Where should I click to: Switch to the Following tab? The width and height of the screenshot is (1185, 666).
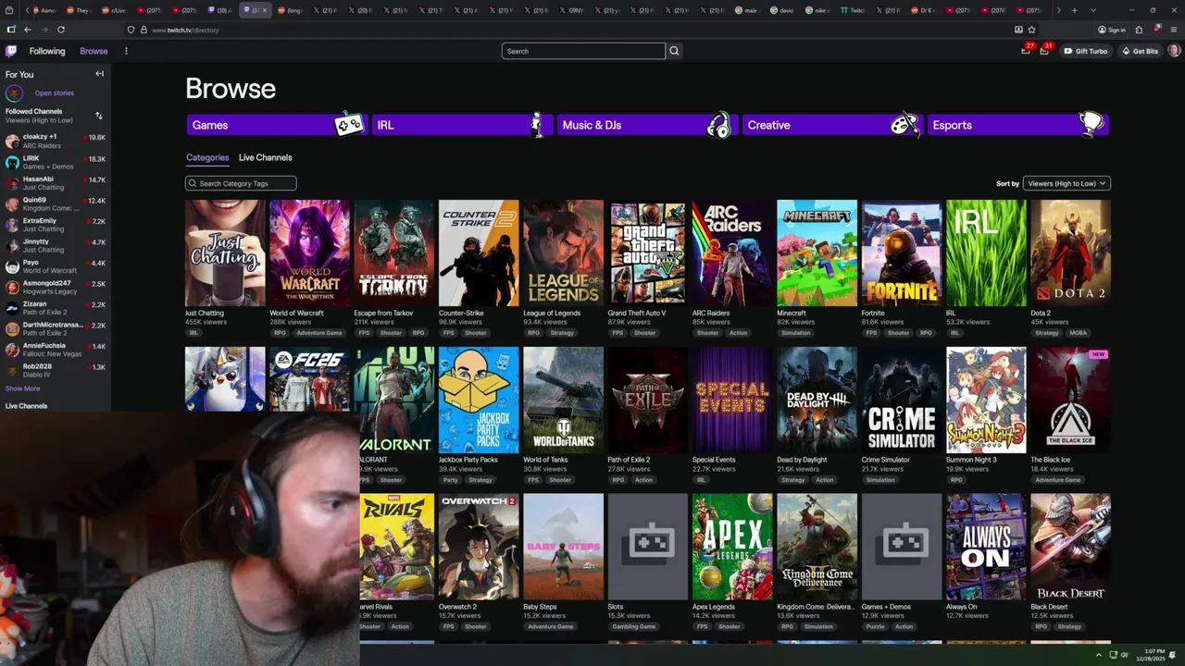coord(47,51)
